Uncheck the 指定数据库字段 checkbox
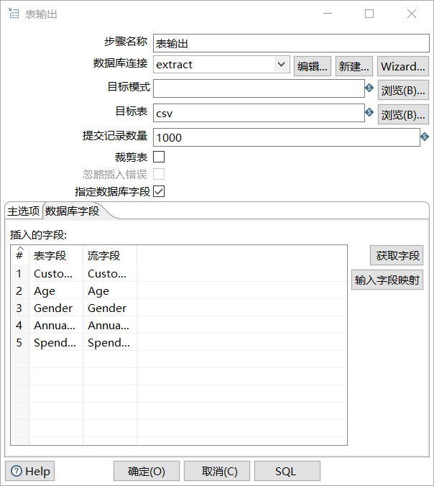 point(159,191)
